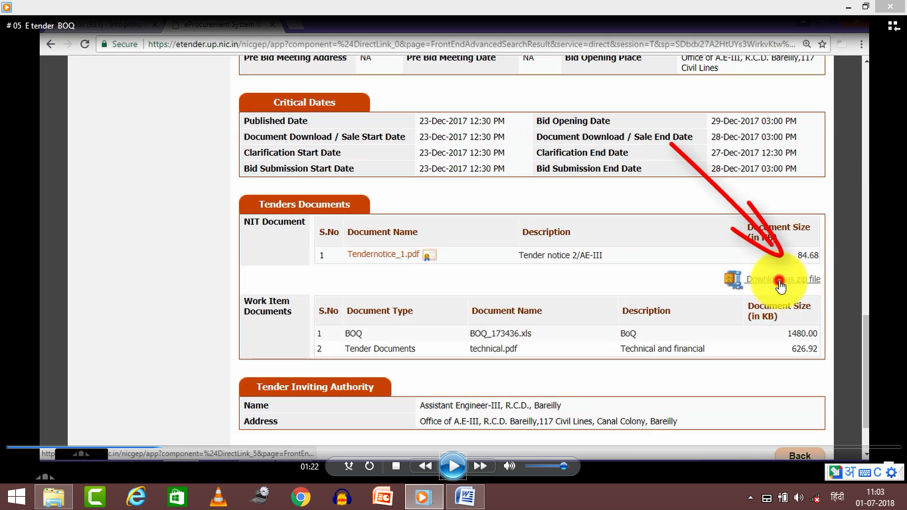Click the zip archive download icon

pyautogui.click(x=733, y=280)
